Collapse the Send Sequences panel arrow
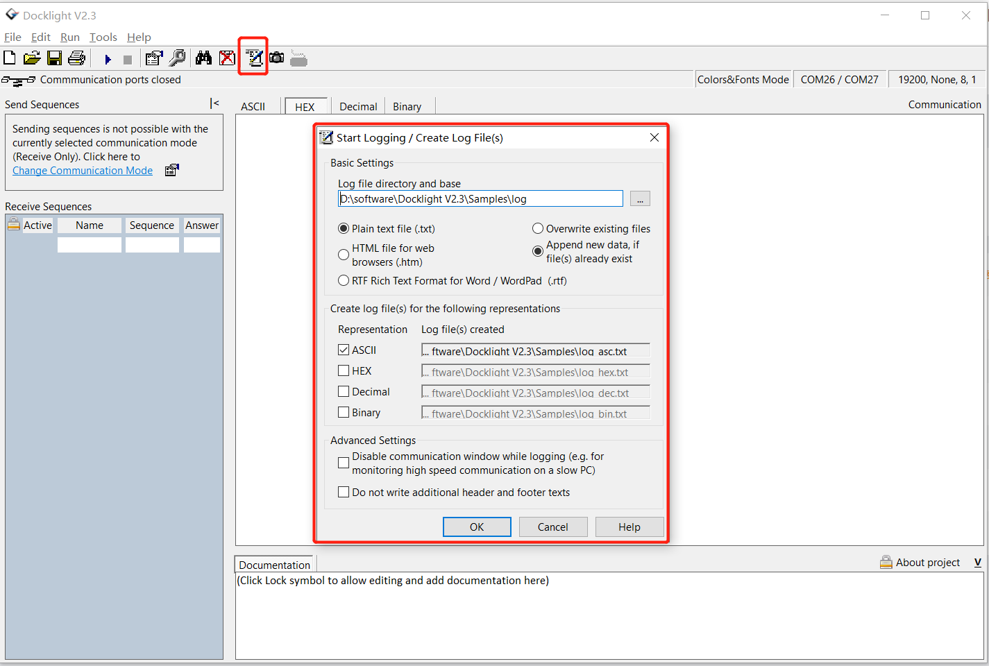This screenshot has height=666, width=989. (214, 103)
